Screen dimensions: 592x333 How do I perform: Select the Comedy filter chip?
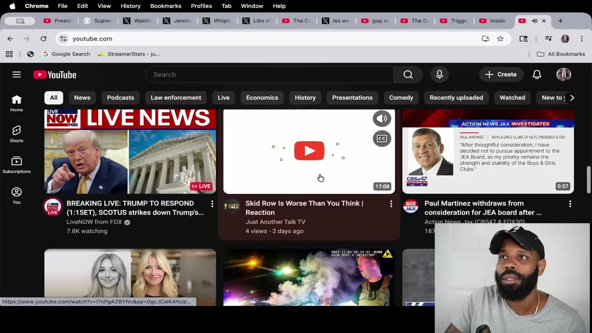[401, 98]
